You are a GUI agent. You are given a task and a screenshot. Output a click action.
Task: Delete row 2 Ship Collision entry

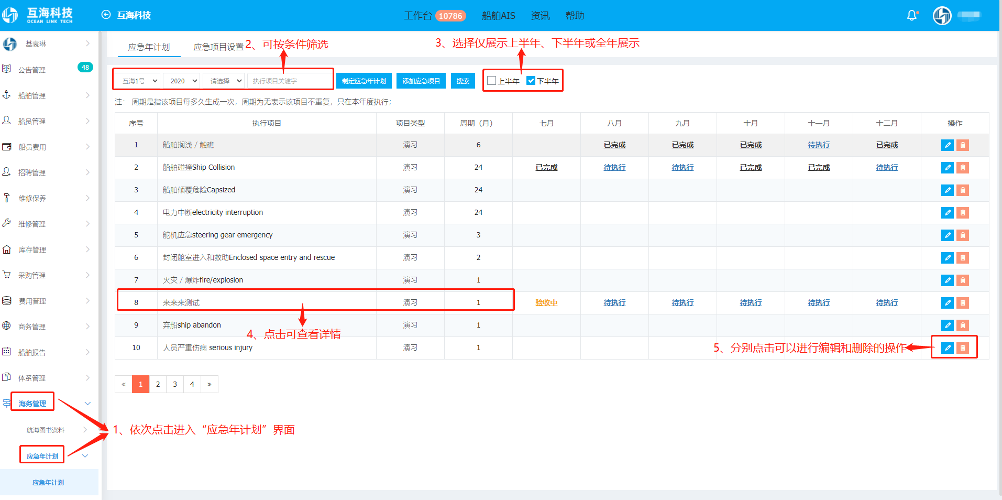pyautogui.click(x=962, y=168)
